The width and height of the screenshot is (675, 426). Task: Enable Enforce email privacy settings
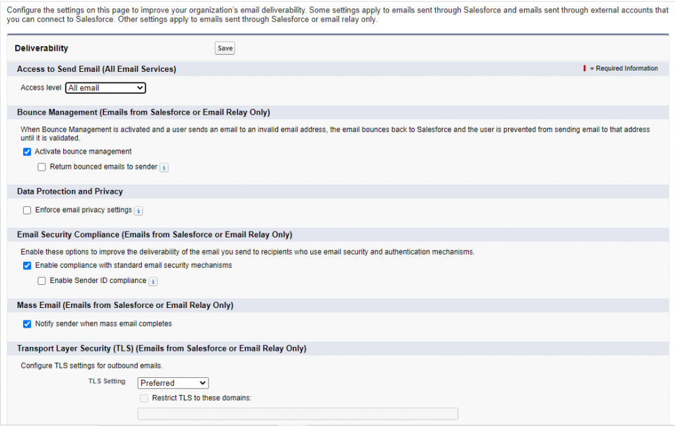coord(27,210)
